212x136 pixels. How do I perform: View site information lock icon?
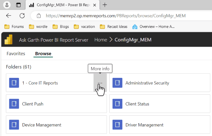(39, 16)
